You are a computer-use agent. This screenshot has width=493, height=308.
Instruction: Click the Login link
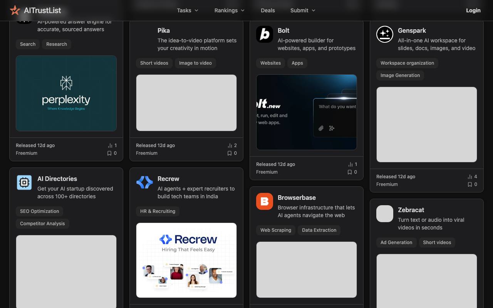click(473, 10)
